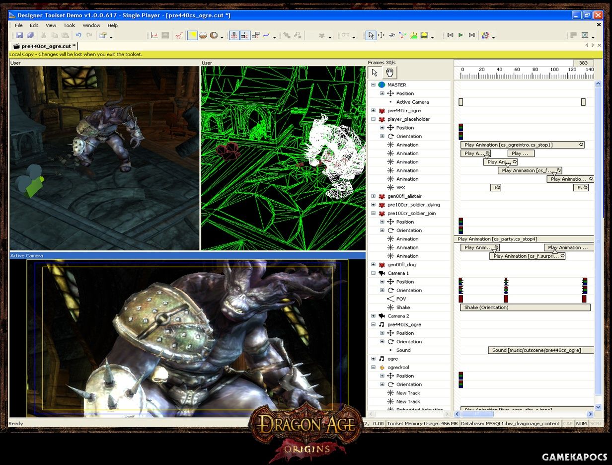Open dropdown next to the export icon

(x=493, y=37)
